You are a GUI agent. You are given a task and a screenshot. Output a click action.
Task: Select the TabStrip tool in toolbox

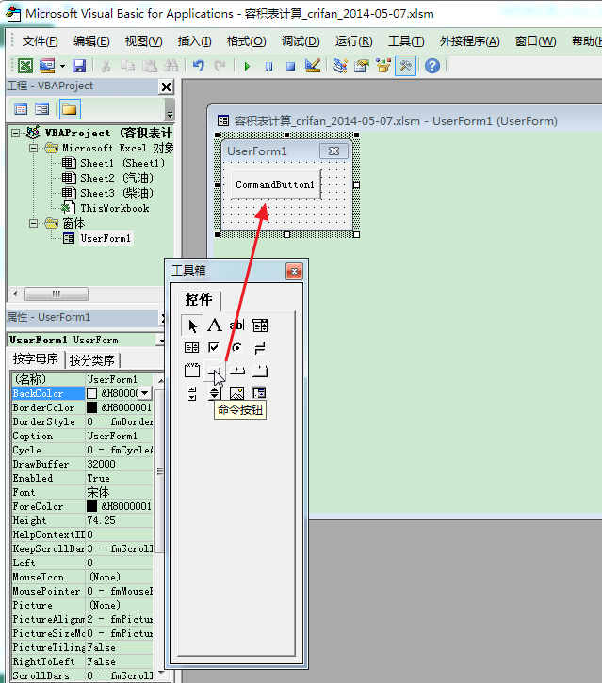click(x=236, y=371)
